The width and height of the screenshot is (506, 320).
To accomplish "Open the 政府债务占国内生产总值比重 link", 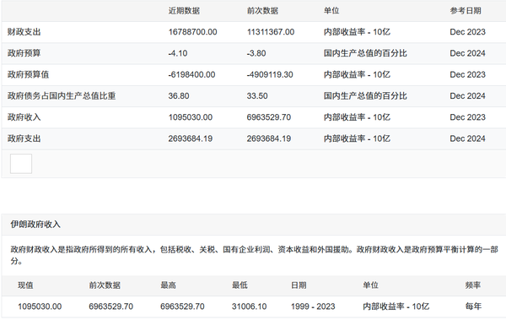I will coord(62,96).
